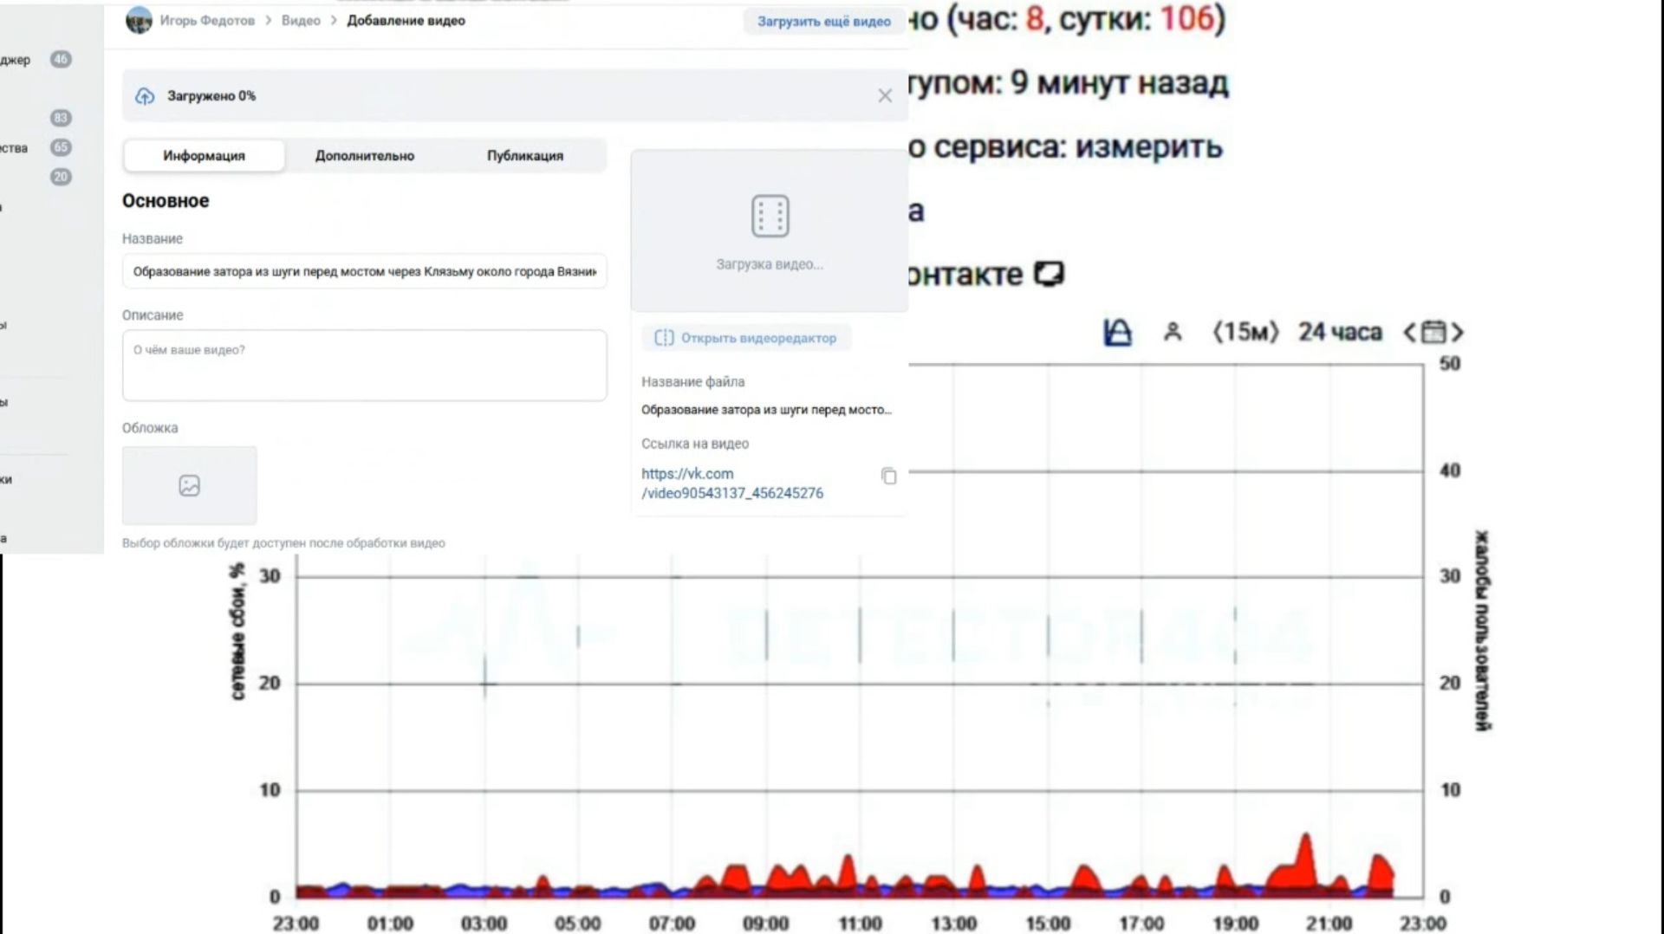Select the Информация tab
The height and width of the screenshot is (934, 1664).
tap(203, 155)
